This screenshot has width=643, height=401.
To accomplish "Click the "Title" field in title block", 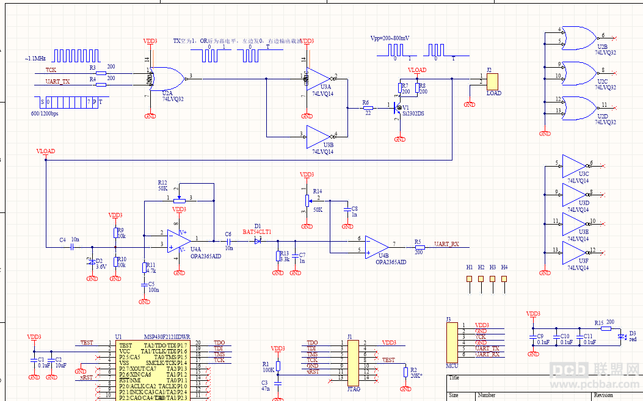I will (x=454, y=378).
